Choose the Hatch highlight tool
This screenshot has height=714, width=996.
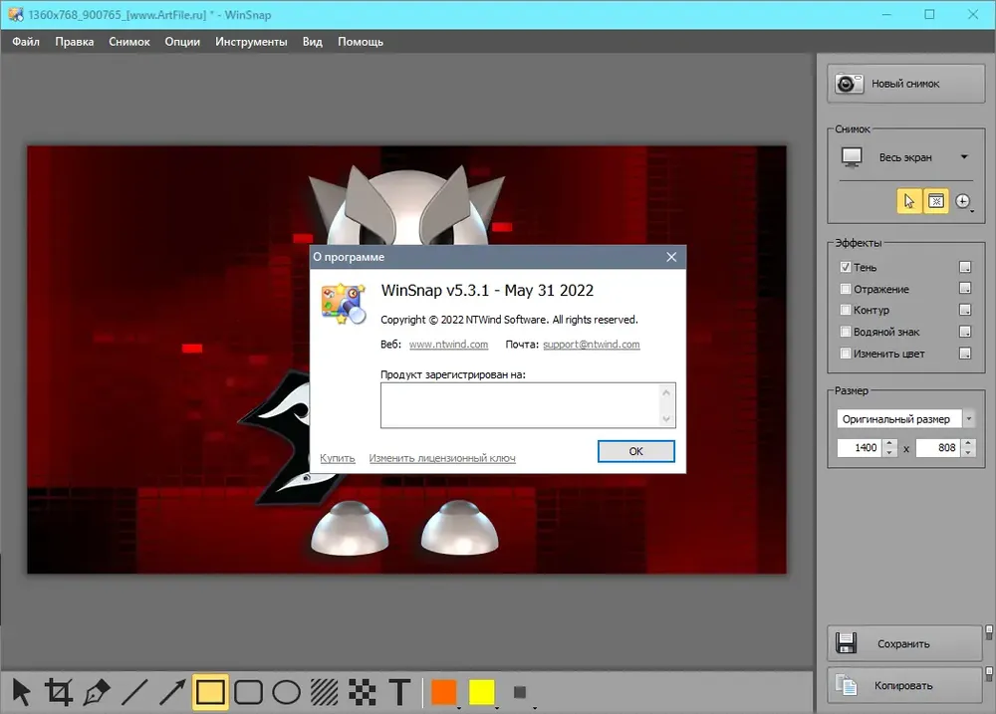325,692
